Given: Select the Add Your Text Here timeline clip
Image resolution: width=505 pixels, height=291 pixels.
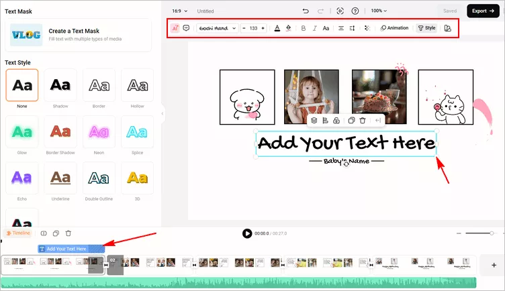Looking at the screenshot, I should pyautogui.click(x=71, y=249).
